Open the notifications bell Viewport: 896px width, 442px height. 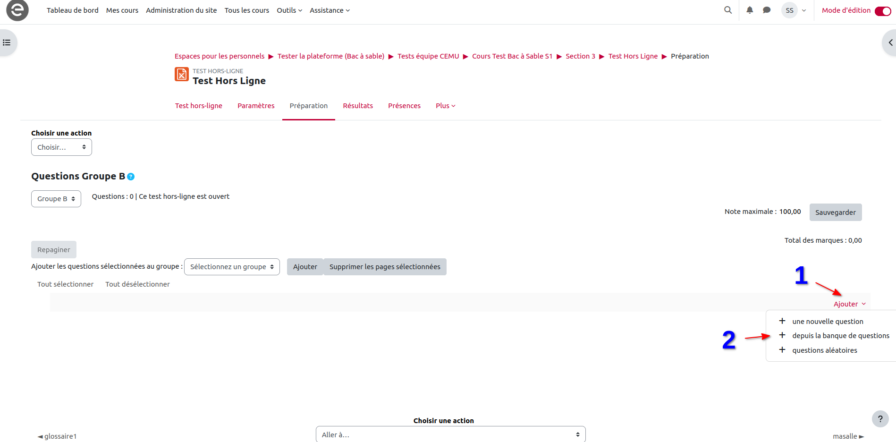(x=750, y=10)
